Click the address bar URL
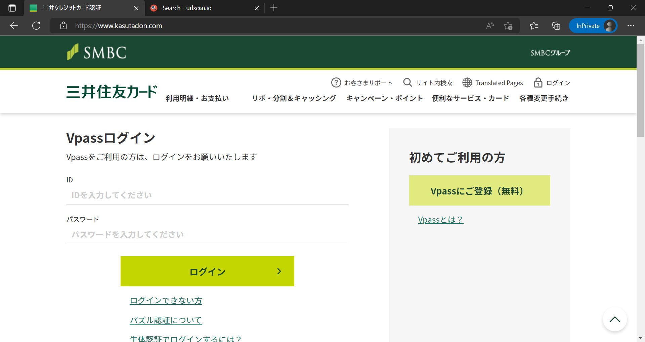Viewport: 645px width, 342px height. (119, 26)
